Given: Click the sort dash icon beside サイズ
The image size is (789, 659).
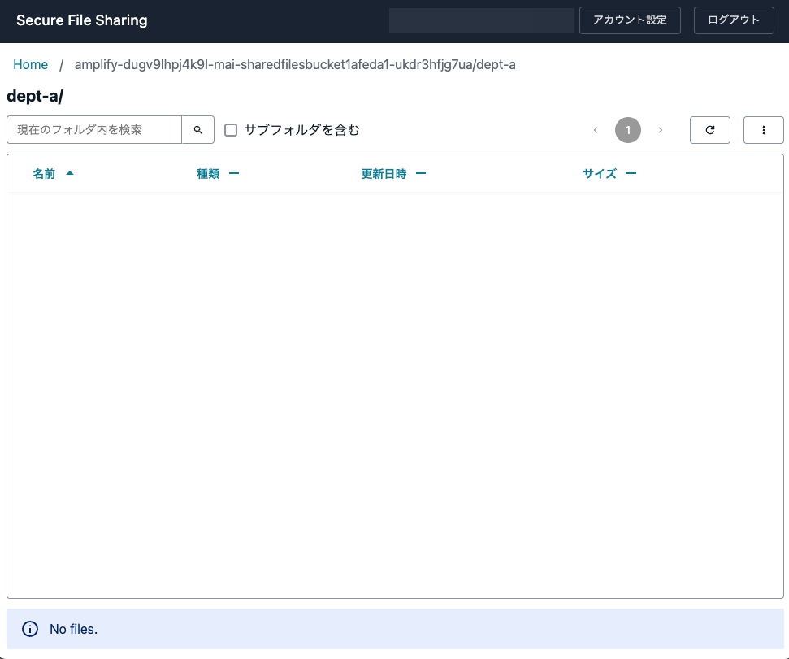Looking at the screenshot, I should coord(631,174).
